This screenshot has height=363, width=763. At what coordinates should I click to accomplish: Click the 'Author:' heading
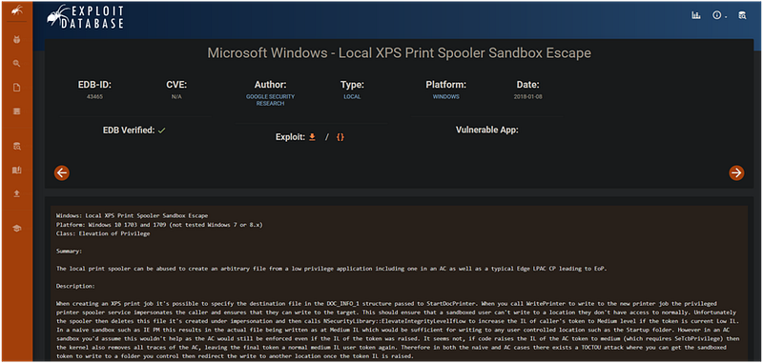270,85
